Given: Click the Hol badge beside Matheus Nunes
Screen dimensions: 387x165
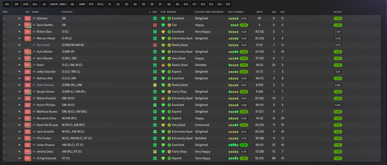Looking at the screenshot, I should 28,112.
